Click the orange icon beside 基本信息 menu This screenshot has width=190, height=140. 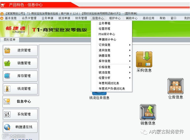[x=2, y=18]
